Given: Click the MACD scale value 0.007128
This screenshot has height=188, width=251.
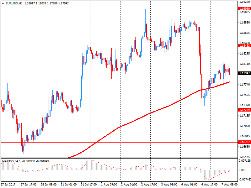Looking at the screenshot, I should point(245,161).
